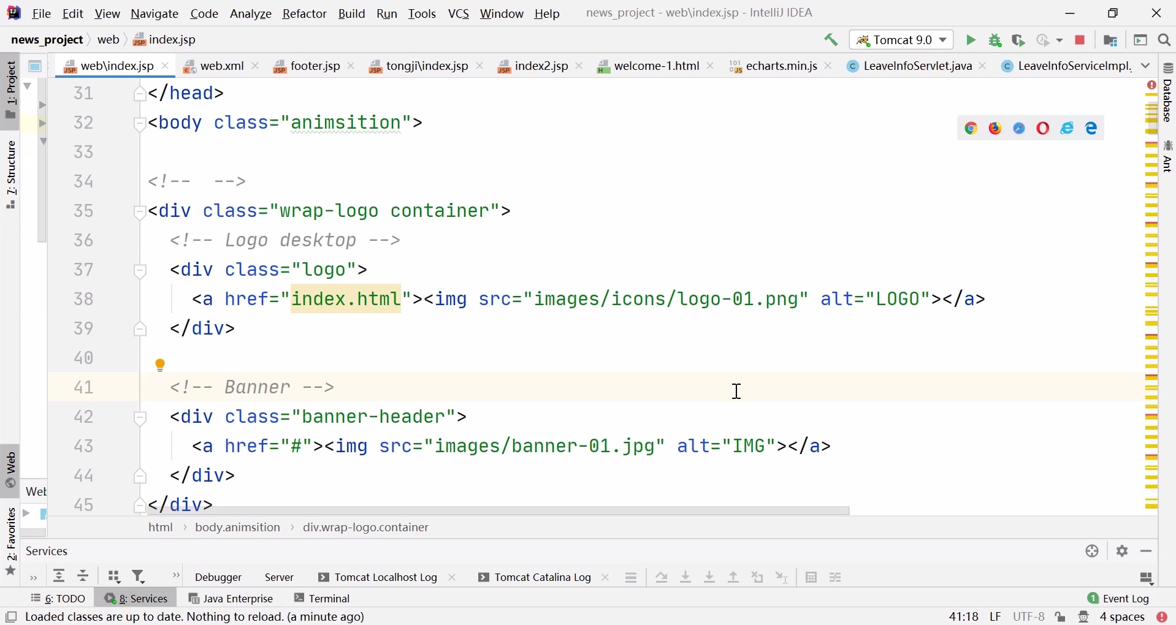Open the page in Chrome browser
Screen dimensions: 1176x625
(x=971, y=129)
